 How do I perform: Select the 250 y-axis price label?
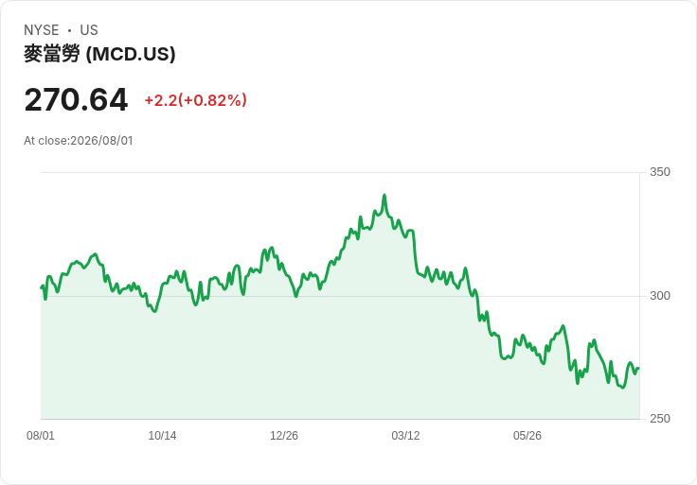pyautogui.click(x=660, y=419)
